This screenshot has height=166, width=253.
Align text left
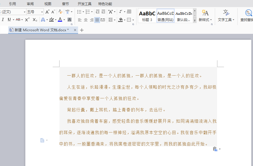pyautogui.click(x=79, y=20)
